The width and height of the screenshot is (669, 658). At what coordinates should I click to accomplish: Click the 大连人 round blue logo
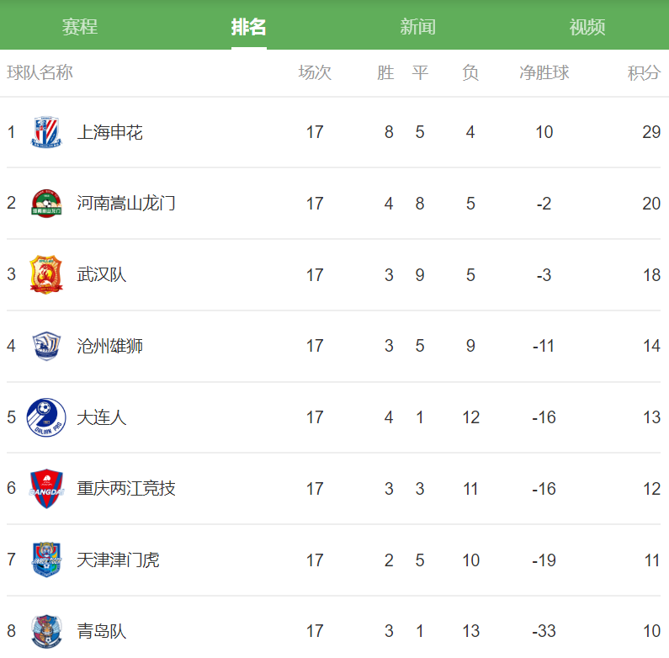tap(46, 417)
